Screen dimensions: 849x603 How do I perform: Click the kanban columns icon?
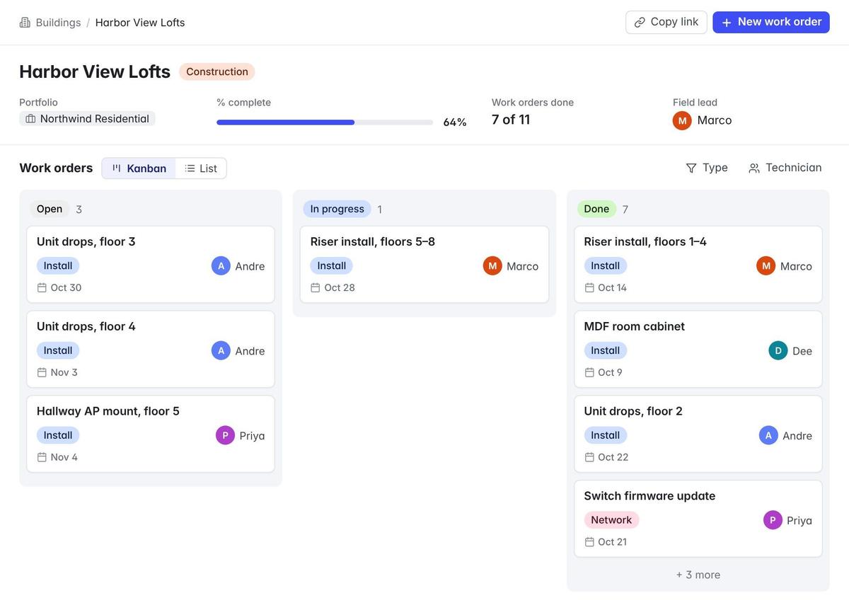click(x=117, y=168)
